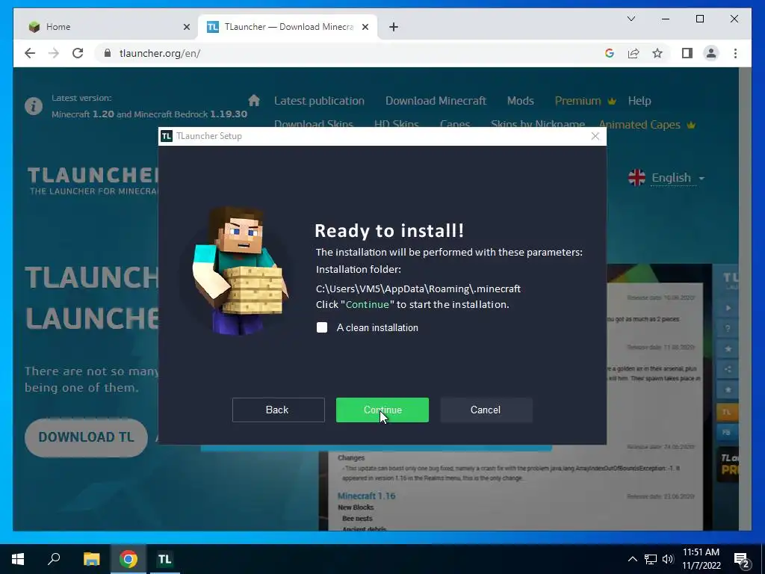Click the TLauncher home icon
The width and height of the screenshot is (765, 574).
pos(254,101)
